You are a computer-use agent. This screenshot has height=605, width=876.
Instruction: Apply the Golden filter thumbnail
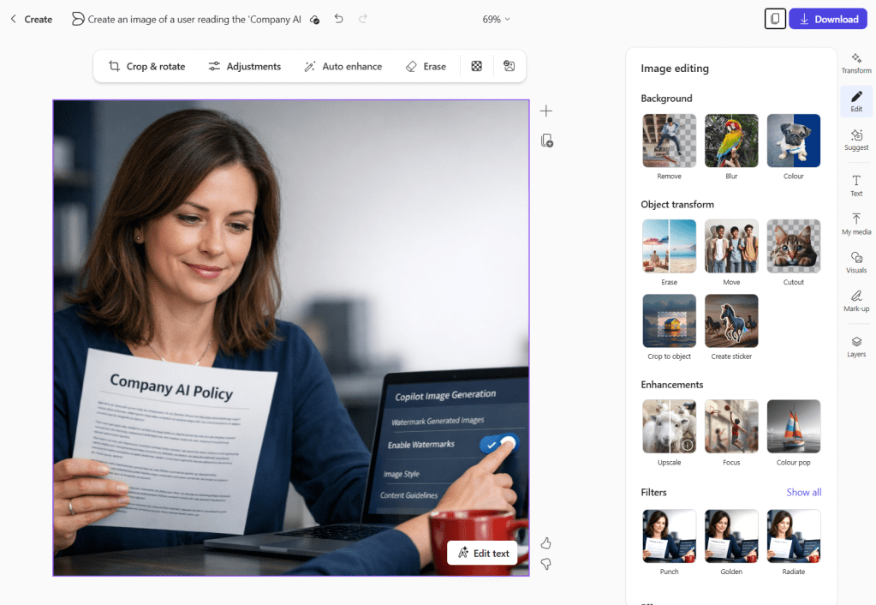pyautogui.click(x=730, y=535)
